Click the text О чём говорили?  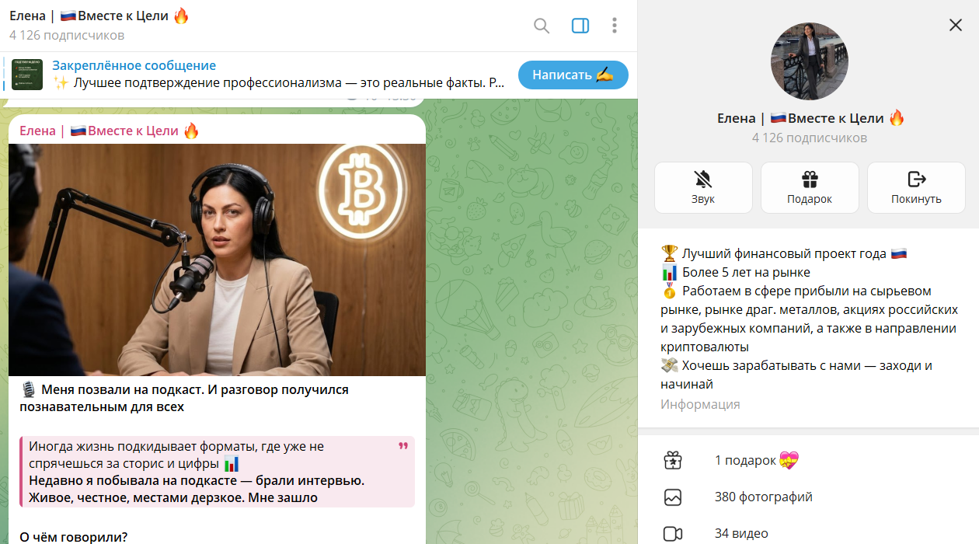tap(73, 536)
